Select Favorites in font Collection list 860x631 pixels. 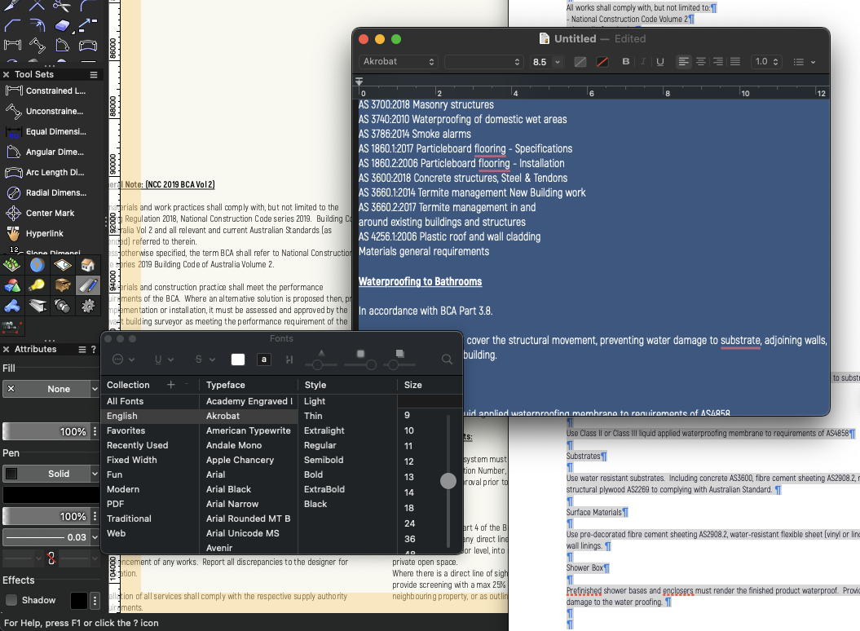126,430
